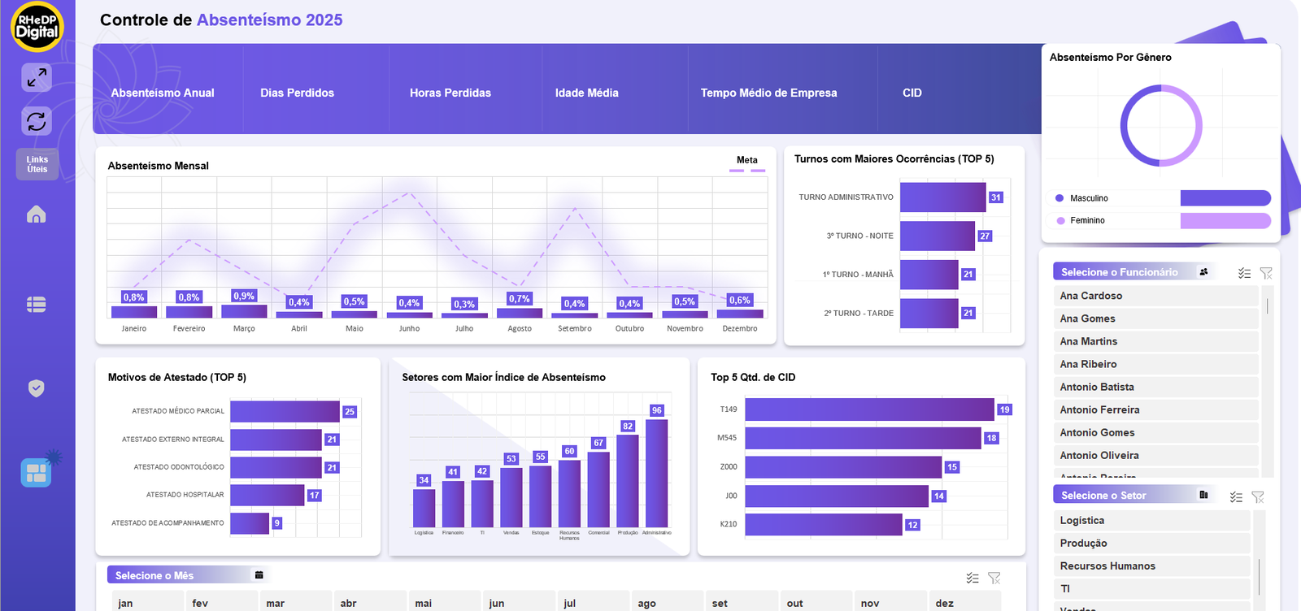Toggle multi-select on the Setor slicer
Screen dimensions: 1301x611
1236,496
